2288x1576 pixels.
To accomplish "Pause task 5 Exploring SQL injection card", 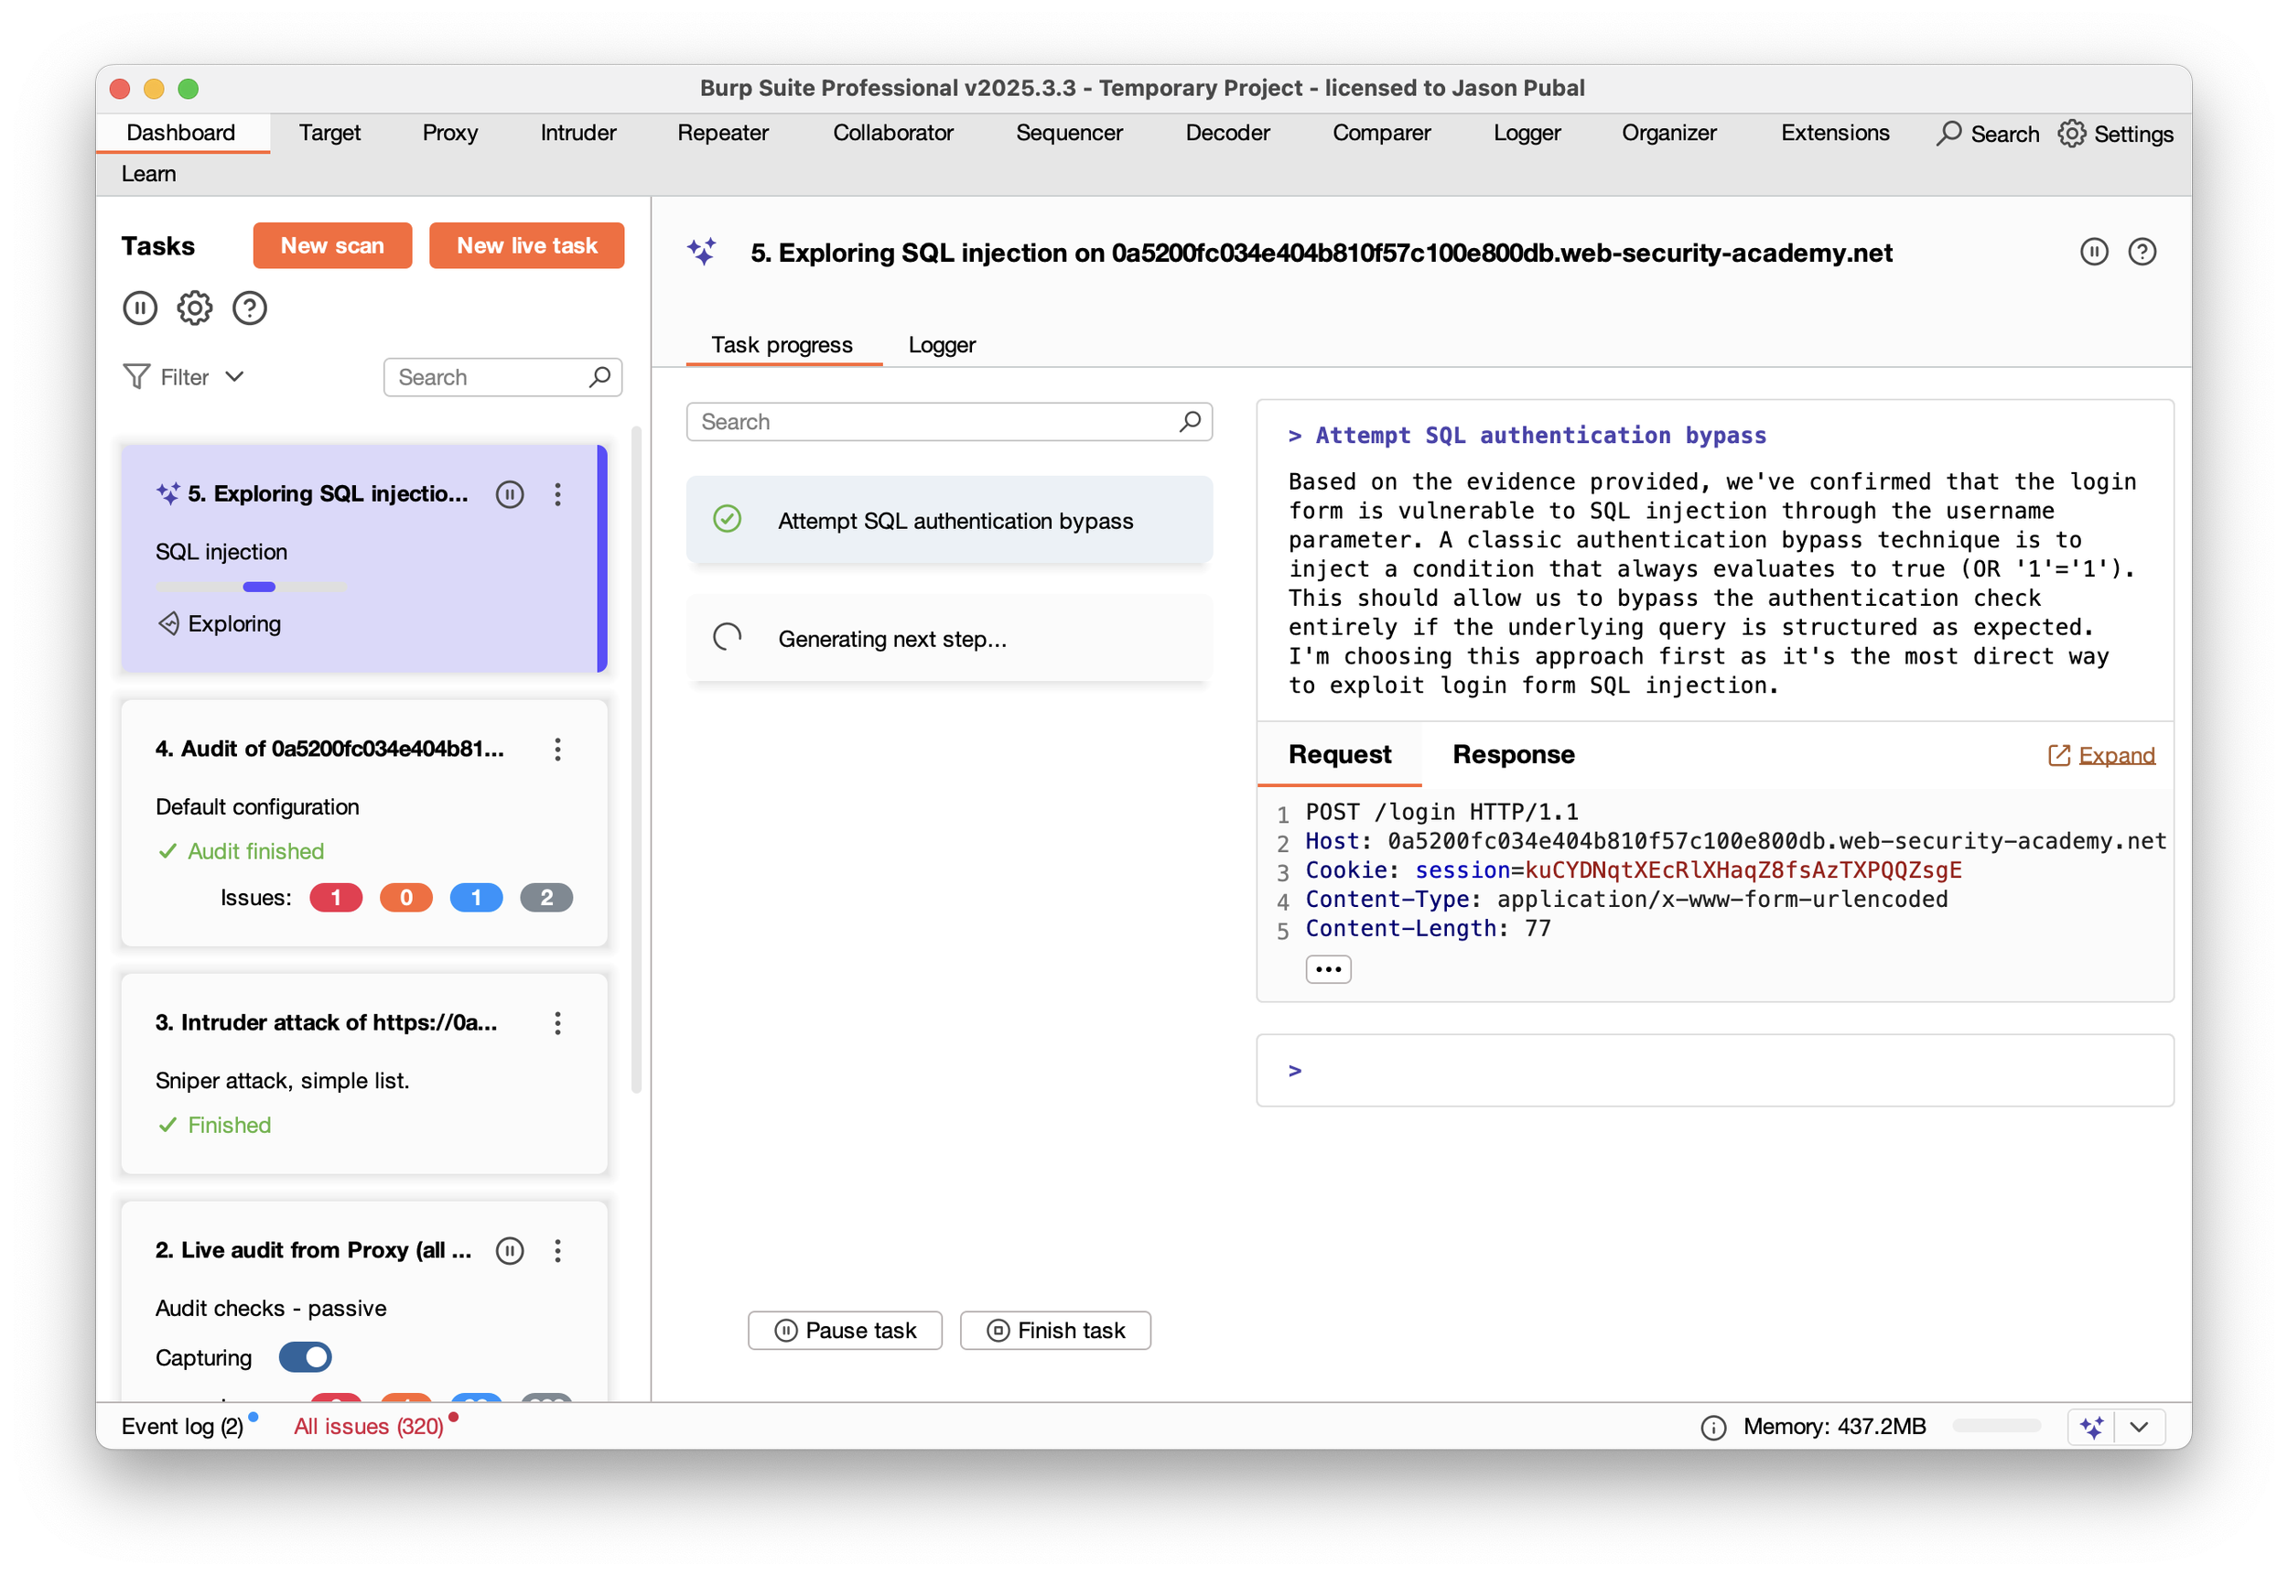I will click(x=510, y=493).
